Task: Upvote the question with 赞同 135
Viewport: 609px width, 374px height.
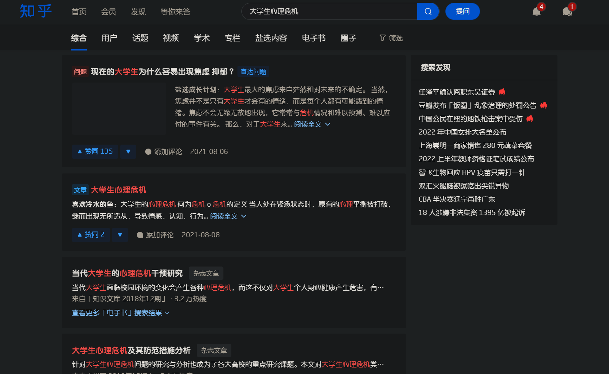Action: pyautogui.click(x=95, y=151)
